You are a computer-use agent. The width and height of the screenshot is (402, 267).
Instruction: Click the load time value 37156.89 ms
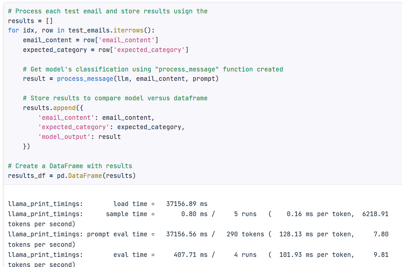186,204
